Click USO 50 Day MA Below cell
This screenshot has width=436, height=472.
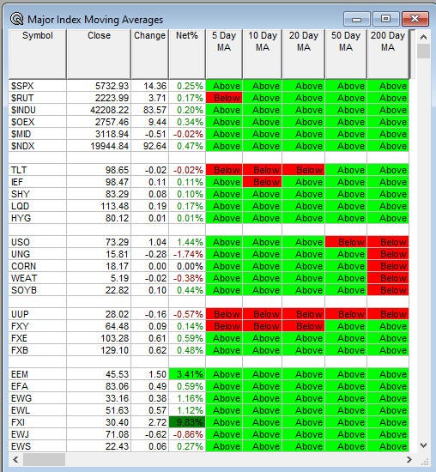tap(346, 242)
